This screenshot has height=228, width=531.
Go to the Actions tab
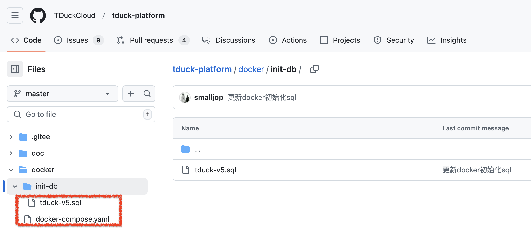(x=288, y=40)
